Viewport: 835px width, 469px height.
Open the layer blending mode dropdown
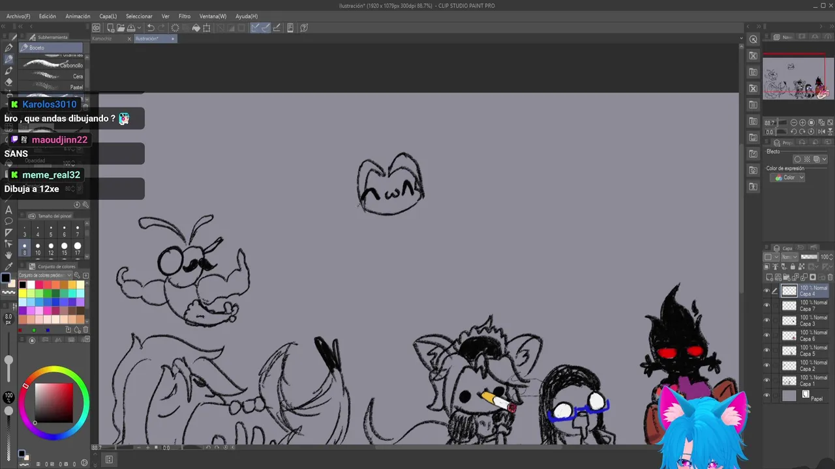click(x=789, y=257)
